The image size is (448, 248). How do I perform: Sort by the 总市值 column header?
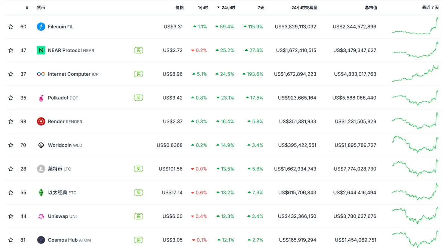coord(371,7)
